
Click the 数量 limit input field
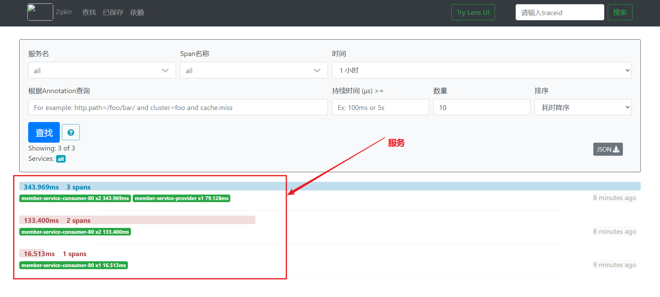tap(481, 107)
